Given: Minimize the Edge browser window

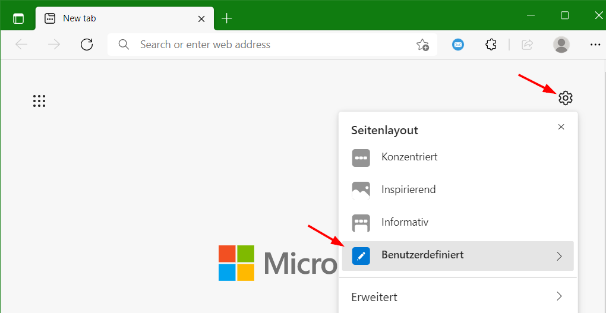Looking at the screenshot, I should click(x=531, y=15).
